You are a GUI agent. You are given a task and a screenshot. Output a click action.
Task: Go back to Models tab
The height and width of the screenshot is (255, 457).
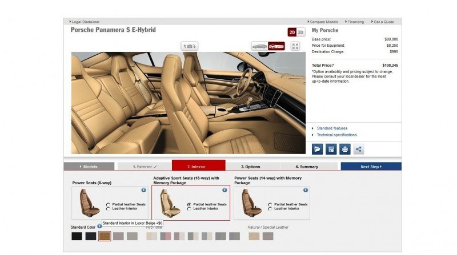[x=89, y=167]
